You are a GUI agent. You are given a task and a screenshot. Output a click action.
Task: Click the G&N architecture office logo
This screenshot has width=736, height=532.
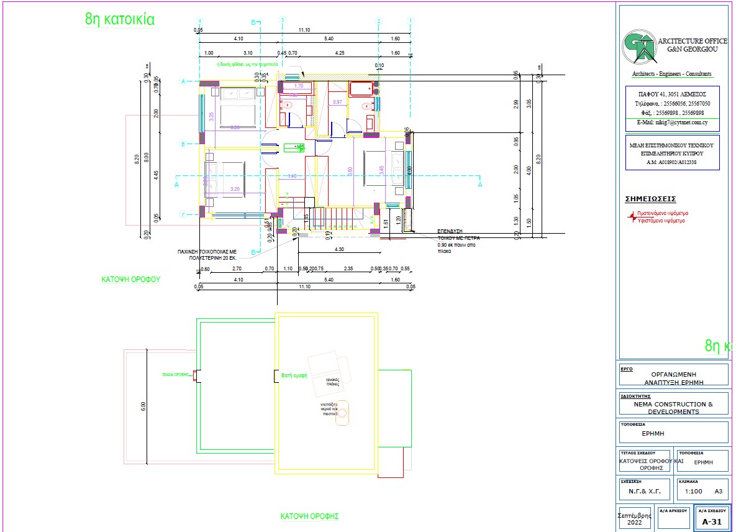click(639, 47)
